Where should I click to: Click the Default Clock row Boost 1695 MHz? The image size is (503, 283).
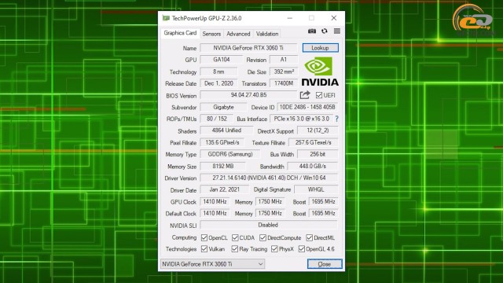[323, 213]
